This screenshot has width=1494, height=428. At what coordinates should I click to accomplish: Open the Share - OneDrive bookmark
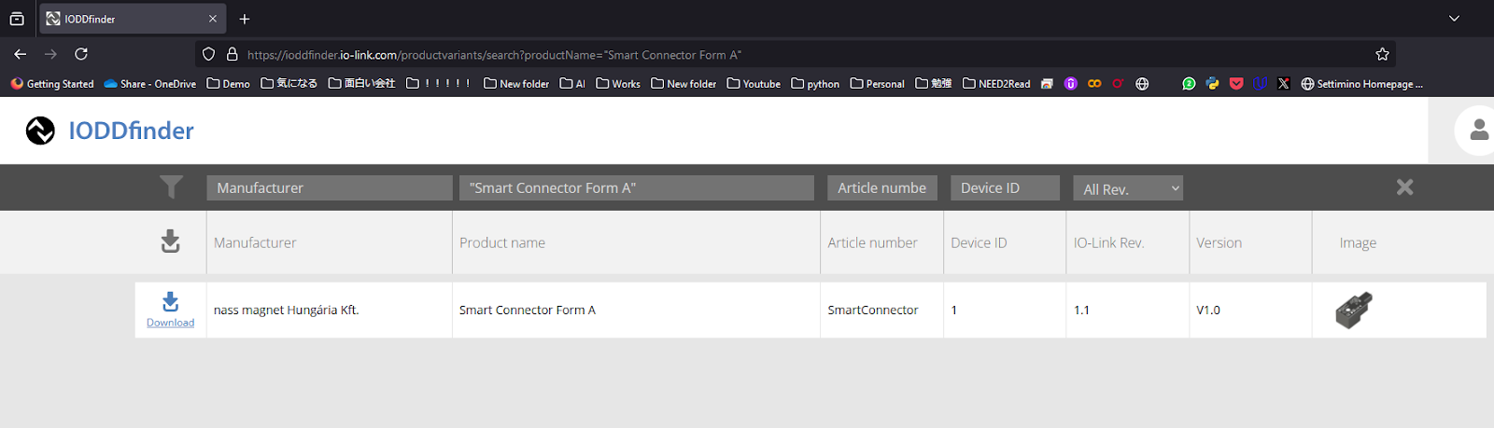pos(149,84)
